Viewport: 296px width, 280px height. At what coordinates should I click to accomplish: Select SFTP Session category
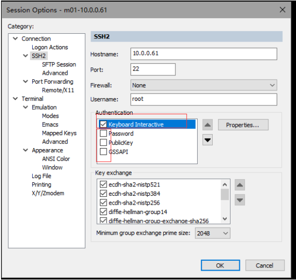[59, 64]
